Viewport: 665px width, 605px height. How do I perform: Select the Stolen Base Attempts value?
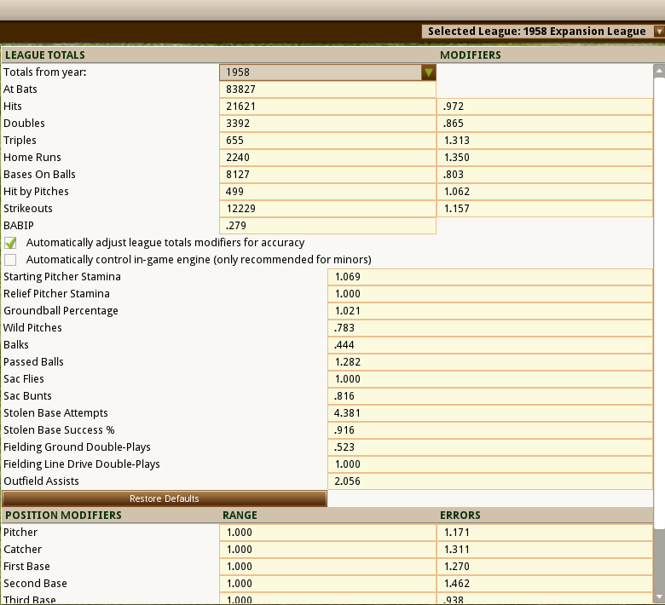click(489, 413)
